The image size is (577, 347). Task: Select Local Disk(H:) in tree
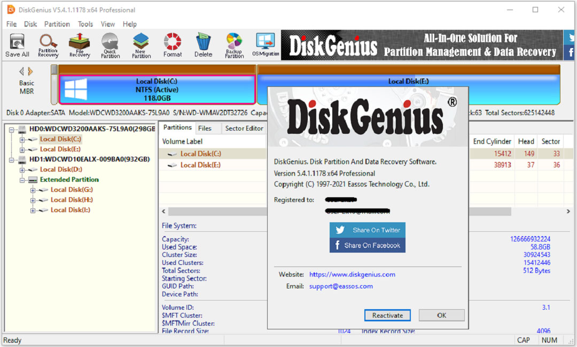click(72, 200)
